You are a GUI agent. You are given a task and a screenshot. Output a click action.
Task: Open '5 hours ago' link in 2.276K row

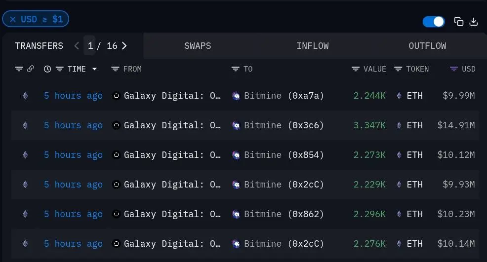tap(73, 244)
